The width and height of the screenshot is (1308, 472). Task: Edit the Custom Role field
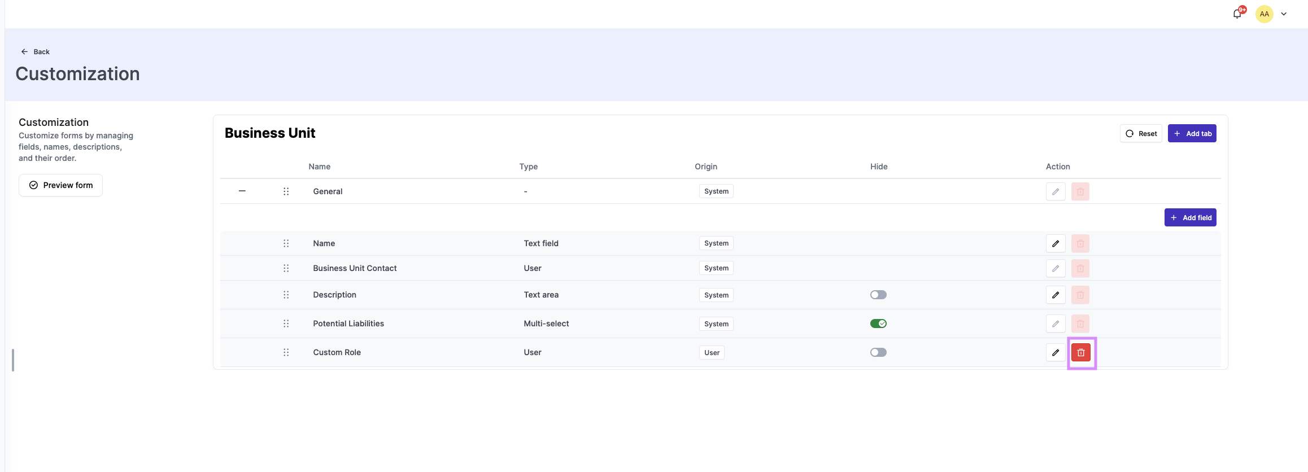(x=1055, y=352)
